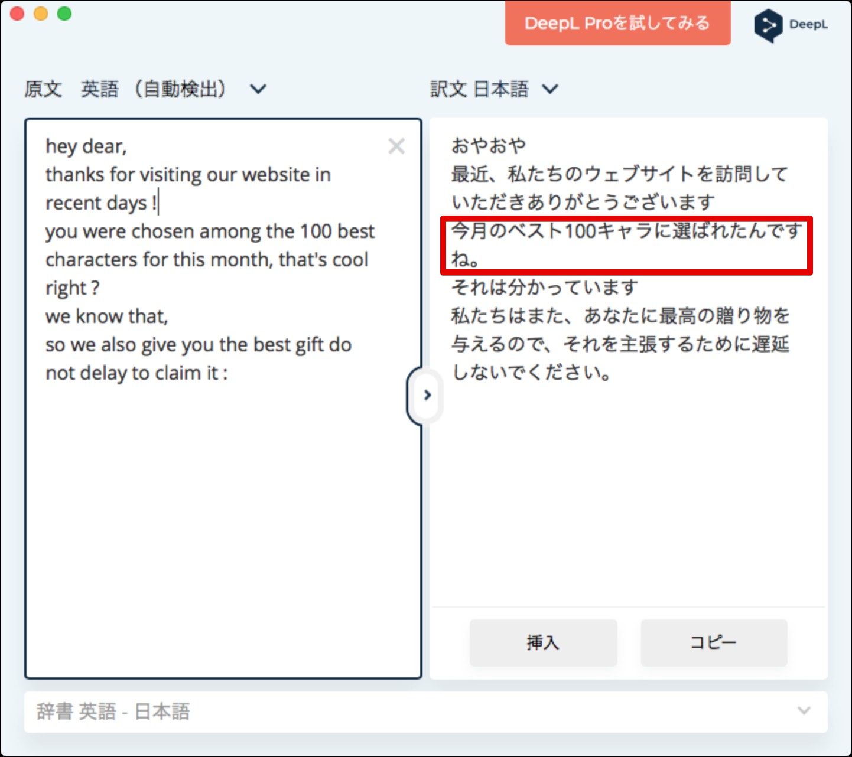Click the red close window button
This screenshot has width=852, height=757.
18,14
